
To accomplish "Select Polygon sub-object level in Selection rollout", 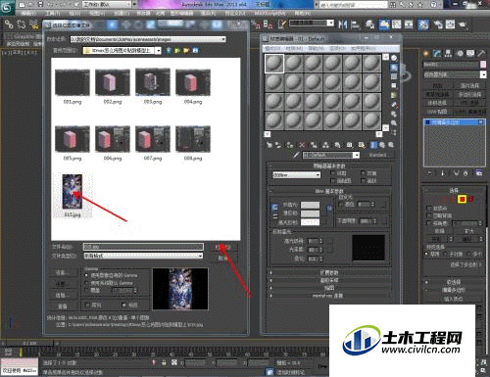I will 462,199.
